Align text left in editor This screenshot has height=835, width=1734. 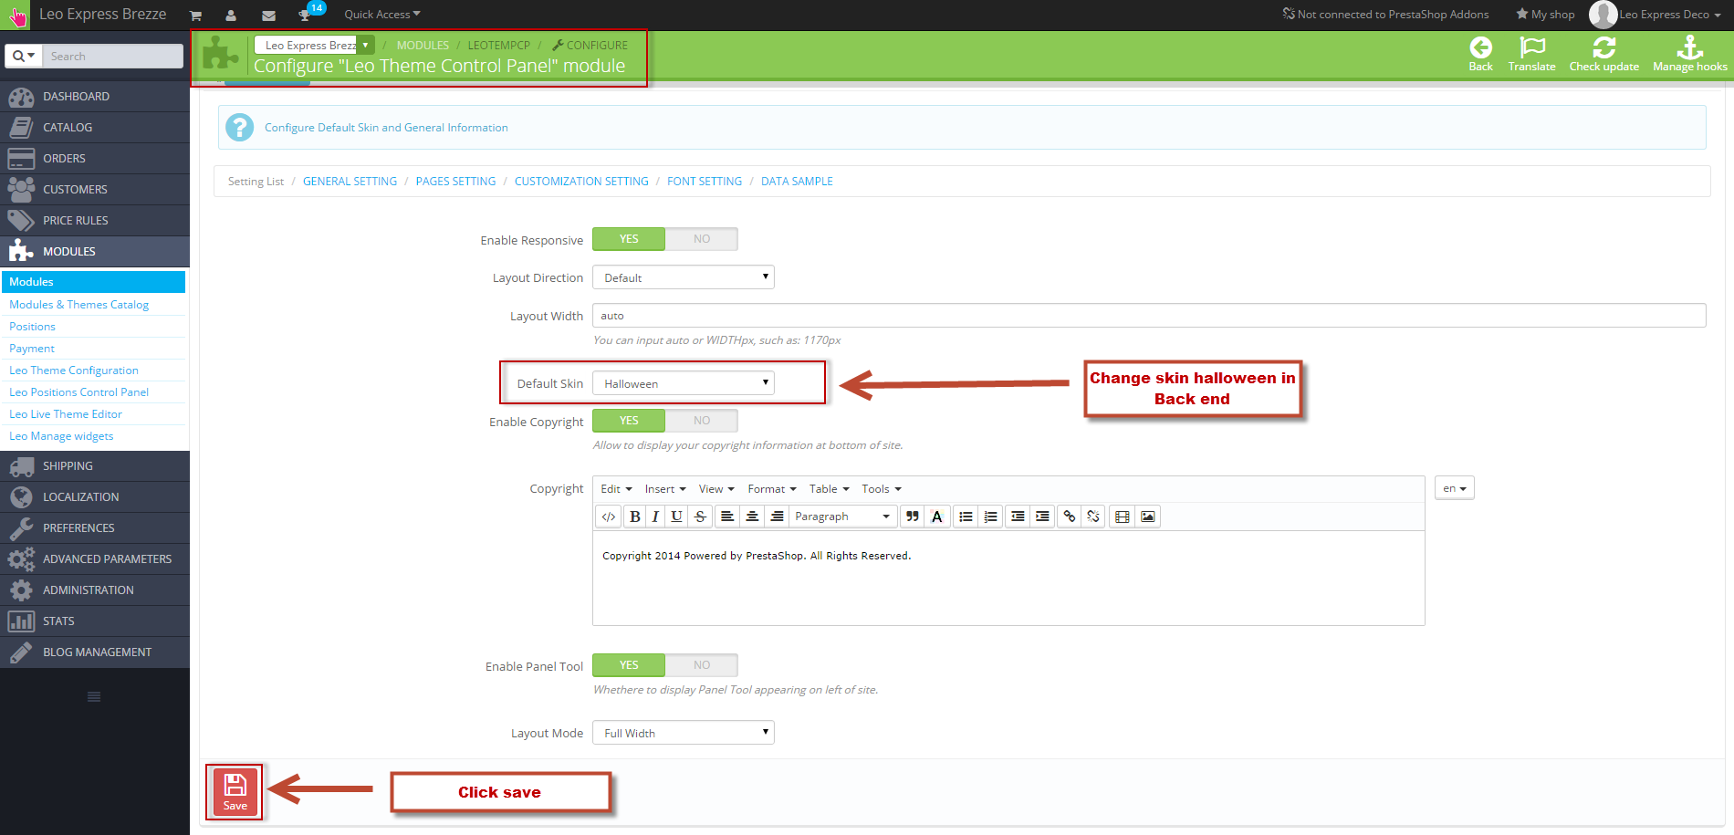click(x=727, y=517)
